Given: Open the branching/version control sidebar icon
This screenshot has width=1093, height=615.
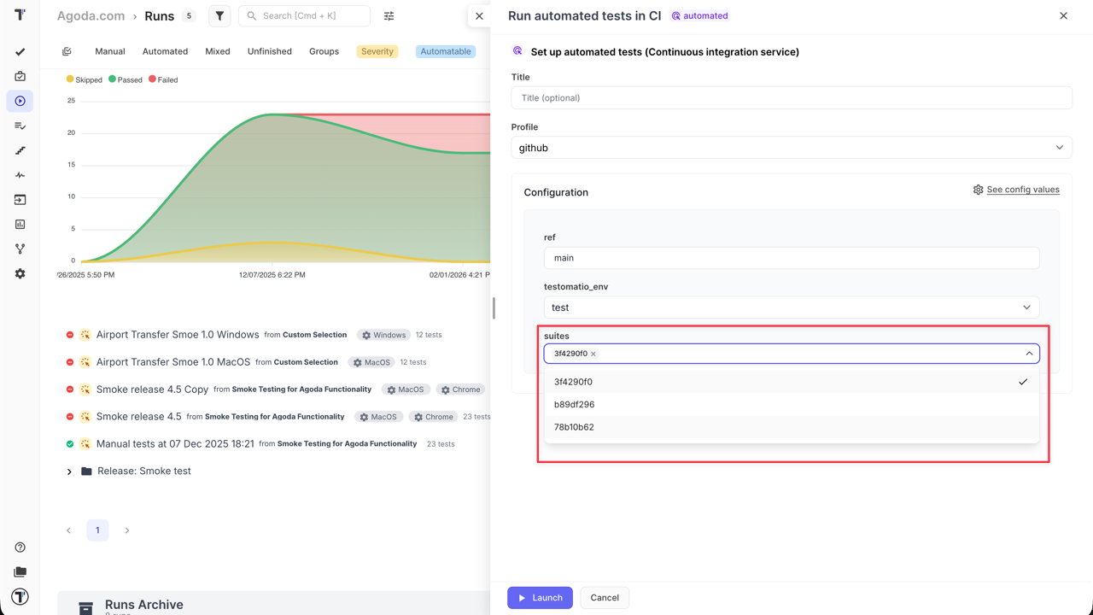Looking at the screenshot, I should (20, 249).
